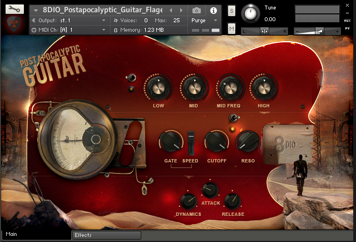Click the GATE knob

(171, 142)
